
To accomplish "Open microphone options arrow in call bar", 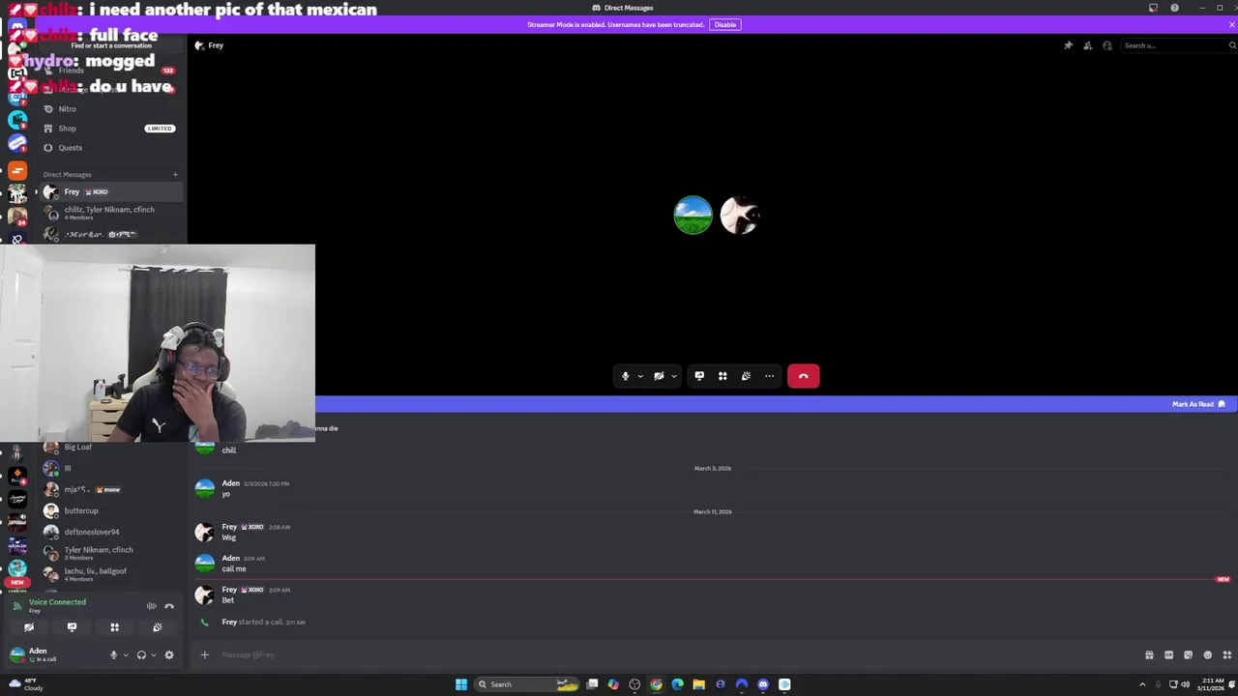I will [640, 376].
